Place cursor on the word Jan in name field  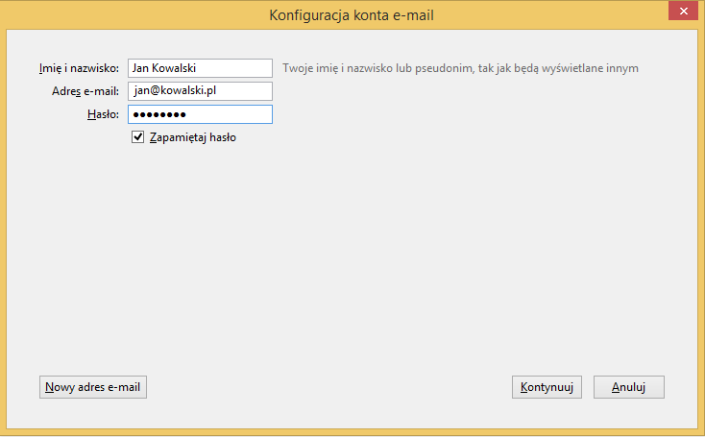(x=140, y=68)
